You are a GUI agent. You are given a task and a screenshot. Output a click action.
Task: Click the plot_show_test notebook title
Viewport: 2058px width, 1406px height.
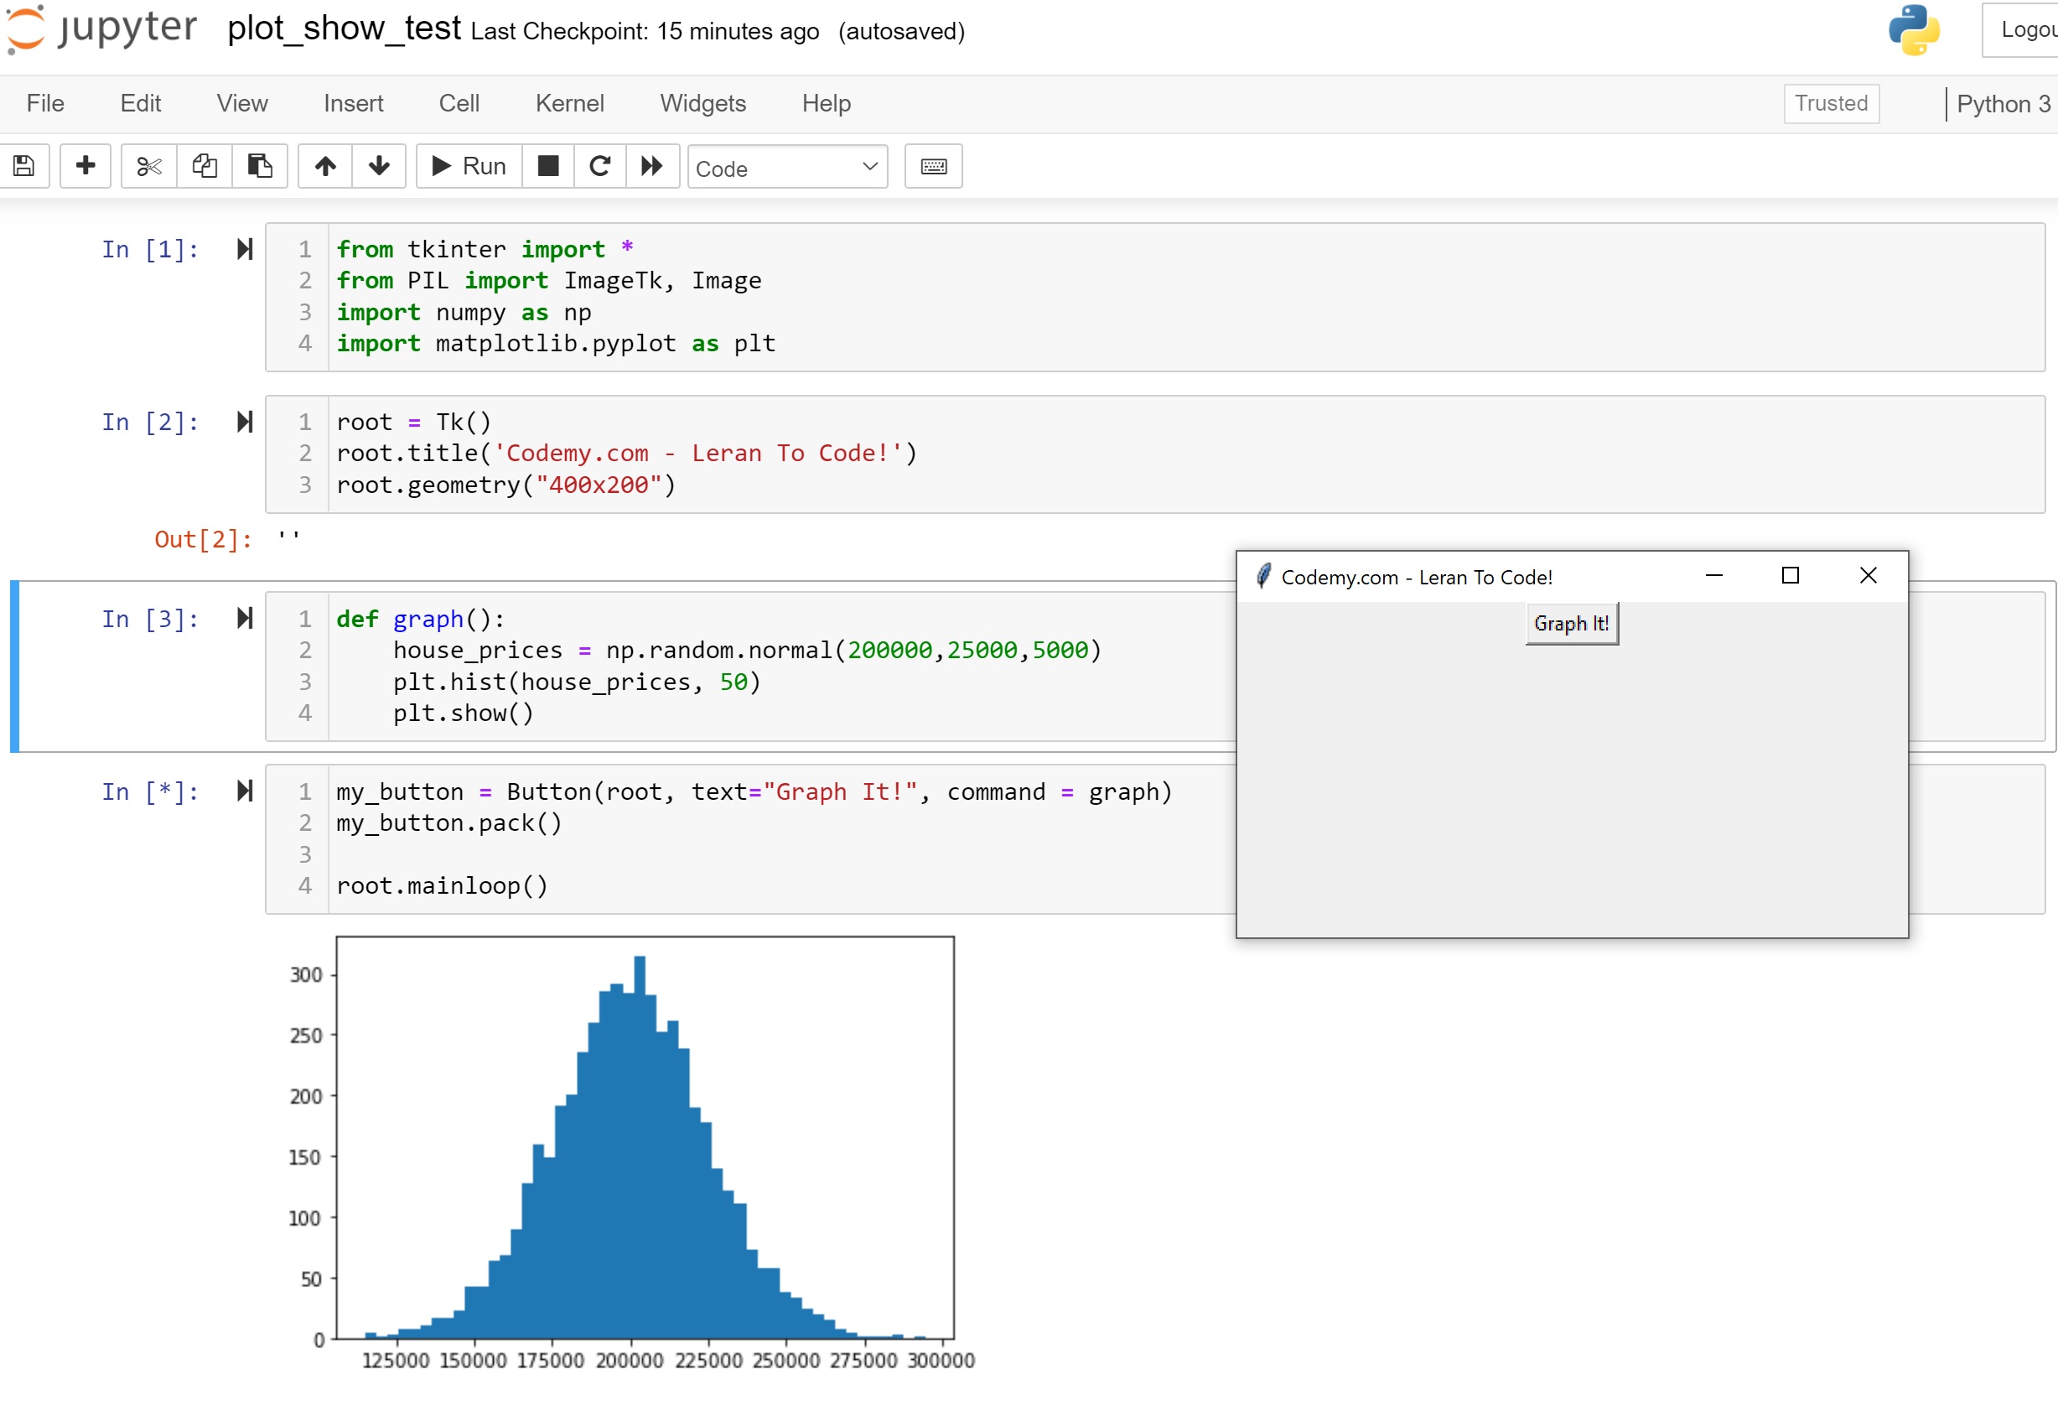[x=344, y=29]
